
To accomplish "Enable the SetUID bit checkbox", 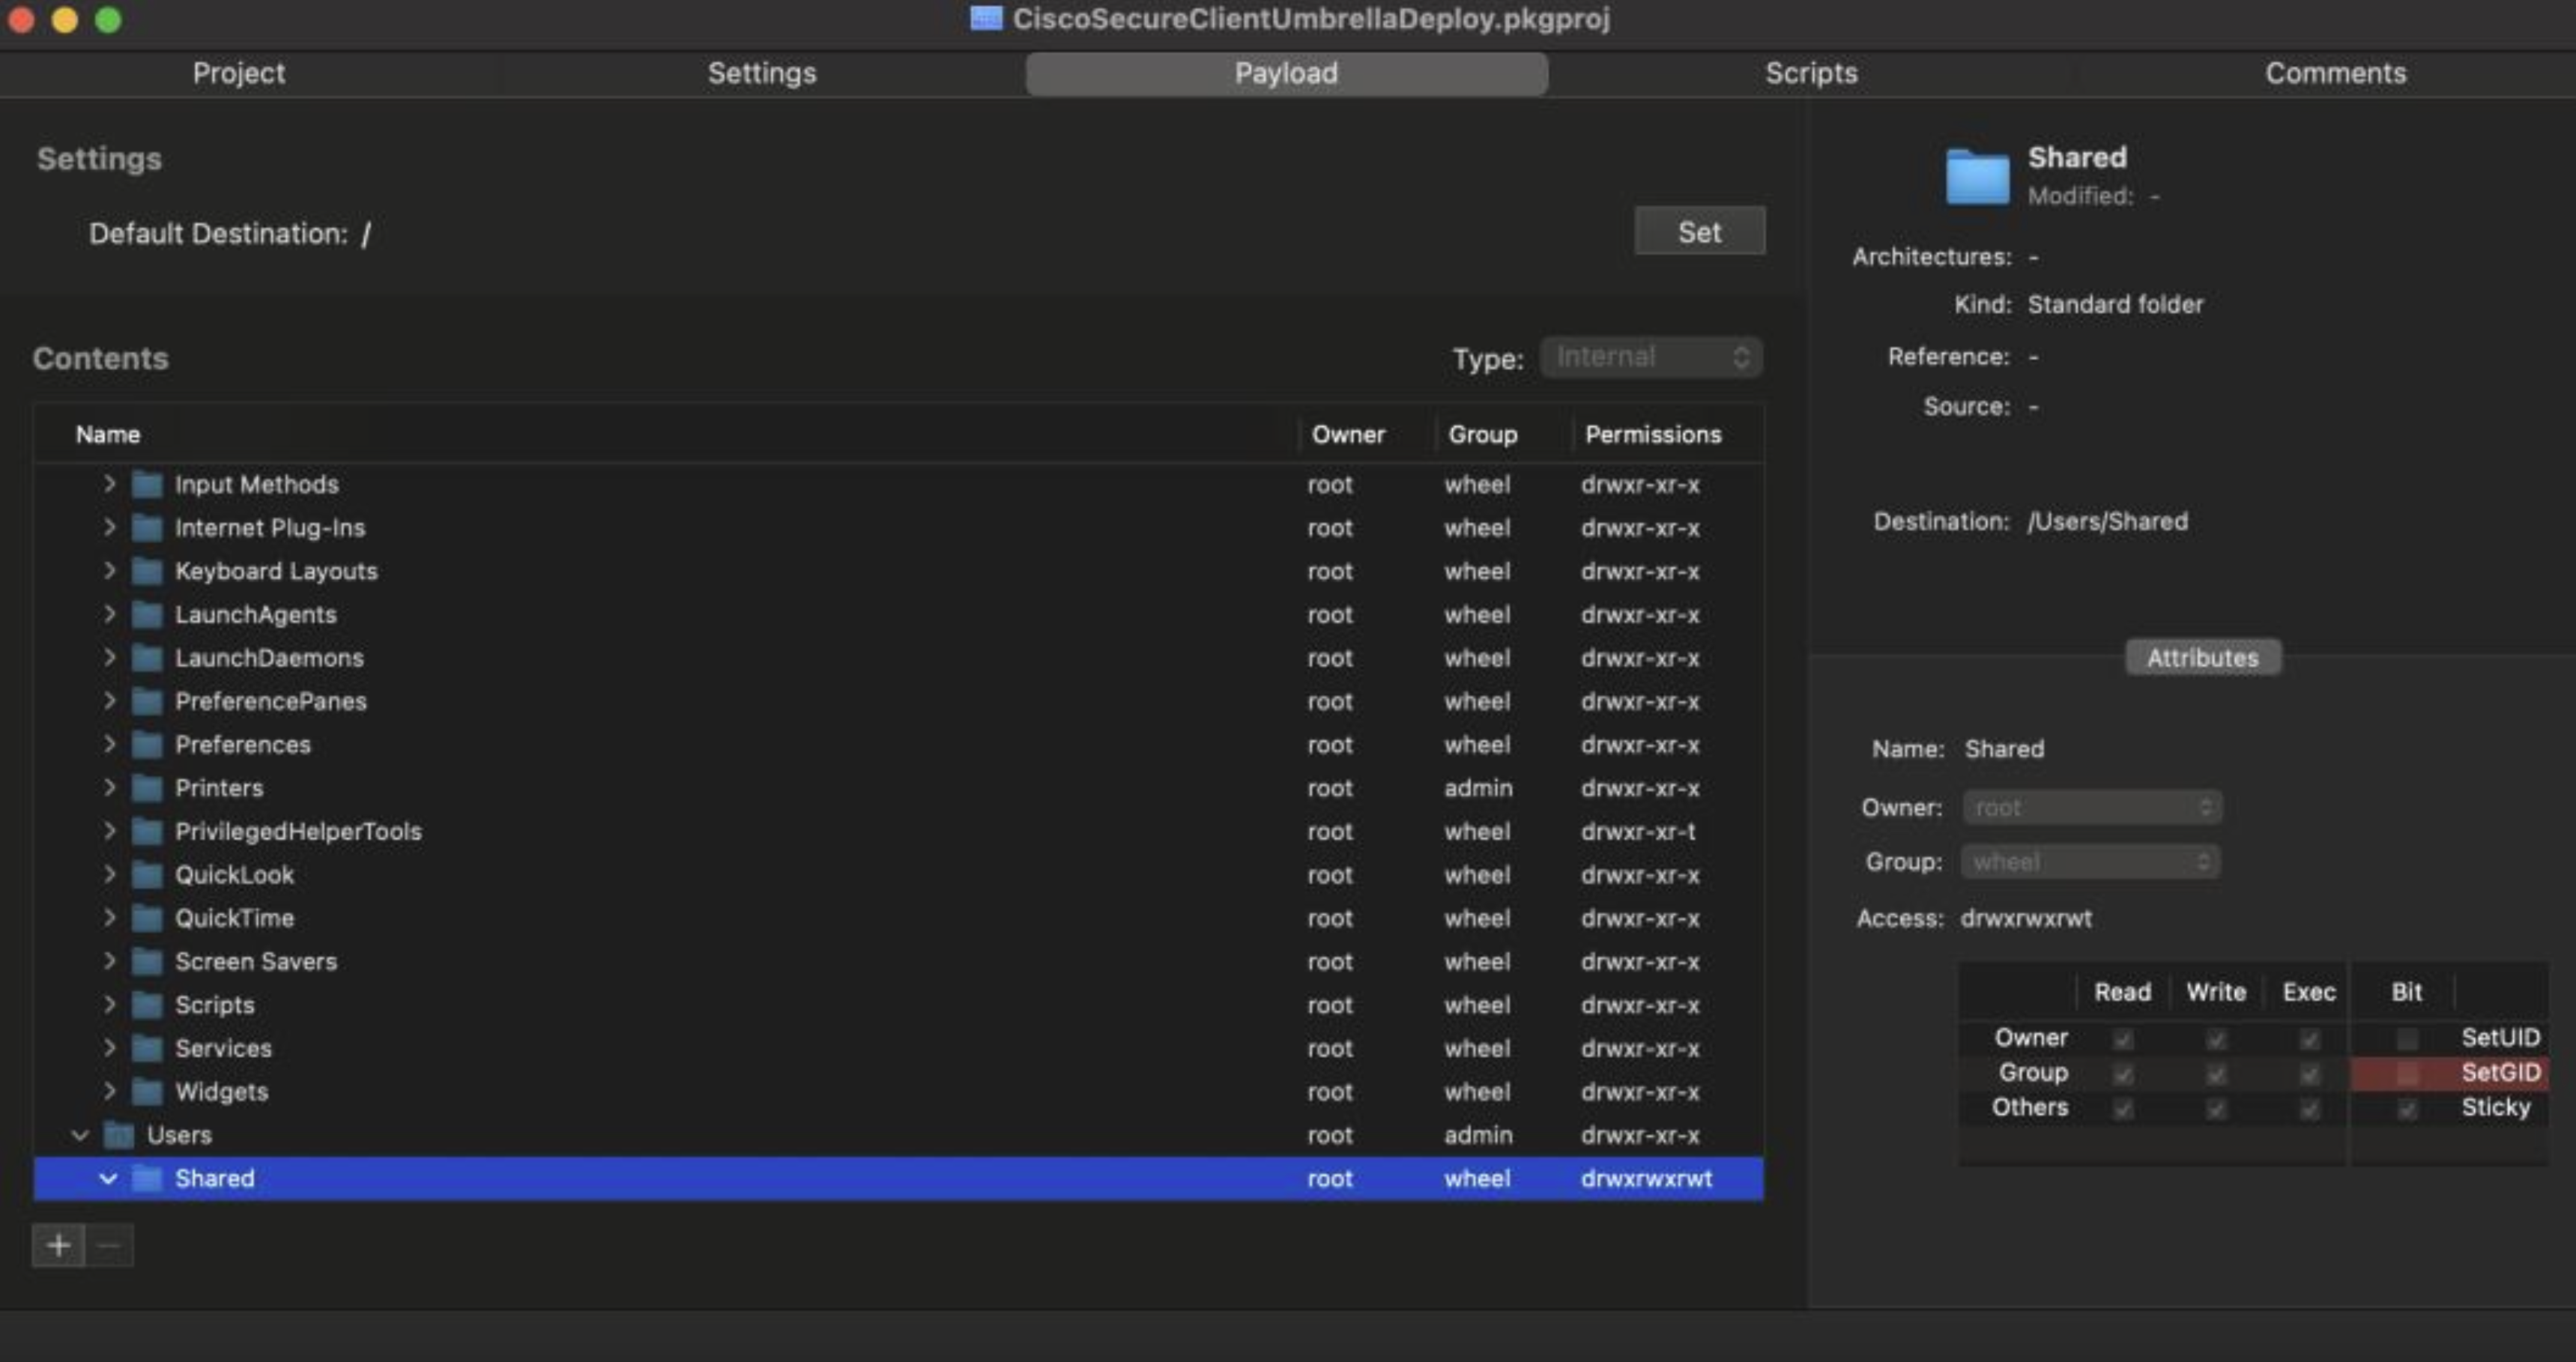I will 2407,1039.
